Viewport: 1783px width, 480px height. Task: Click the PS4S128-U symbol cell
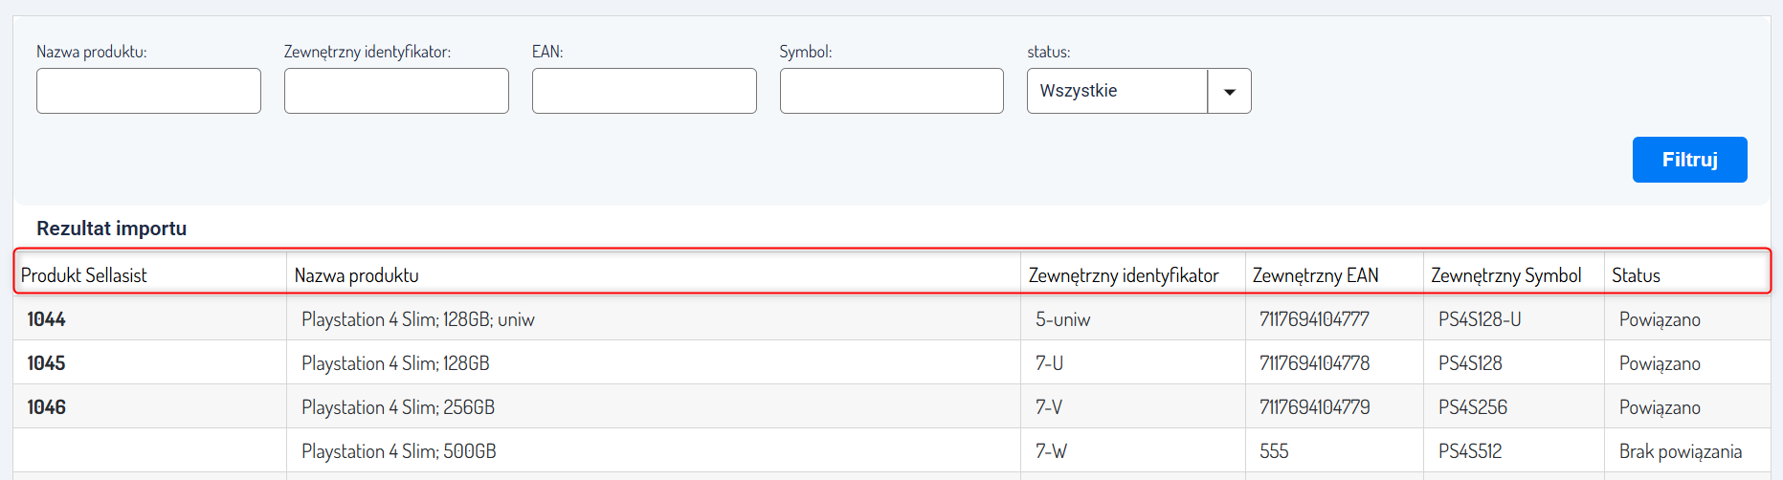[1480, 319]
